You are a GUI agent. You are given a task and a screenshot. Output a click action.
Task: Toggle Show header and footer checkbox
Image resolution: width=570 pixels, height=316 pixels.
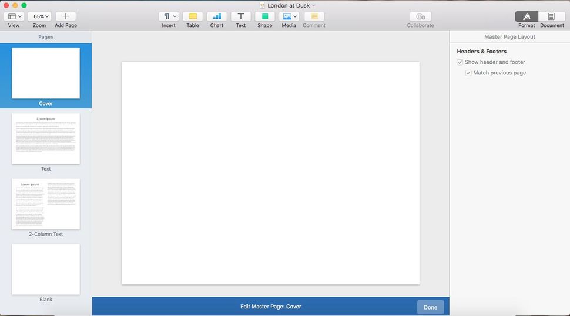tap(460, 62)
